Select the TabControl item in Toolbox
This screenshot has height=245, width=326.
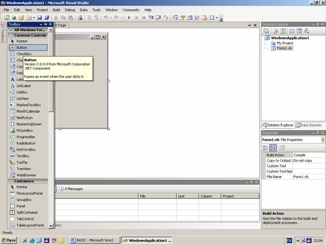tap(28, 219)
